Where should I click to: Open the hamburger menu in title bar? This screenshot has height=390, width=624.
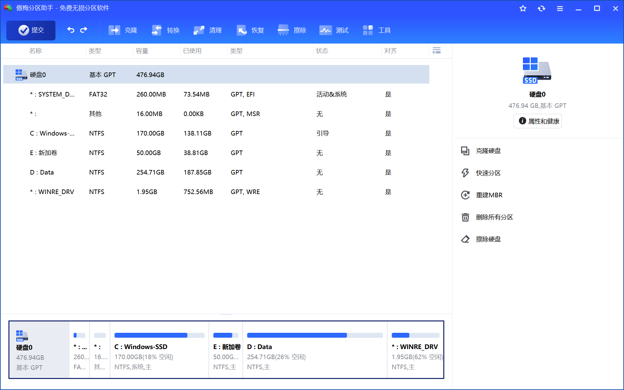(x=560, y=9)
